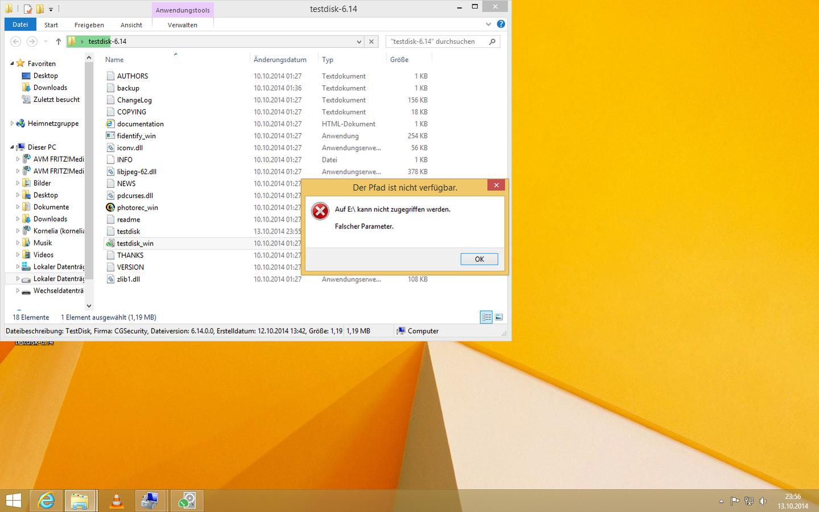819x512 pixels.
Task: Expand the ribbon with chevron arrow
Action: point(488,24)
